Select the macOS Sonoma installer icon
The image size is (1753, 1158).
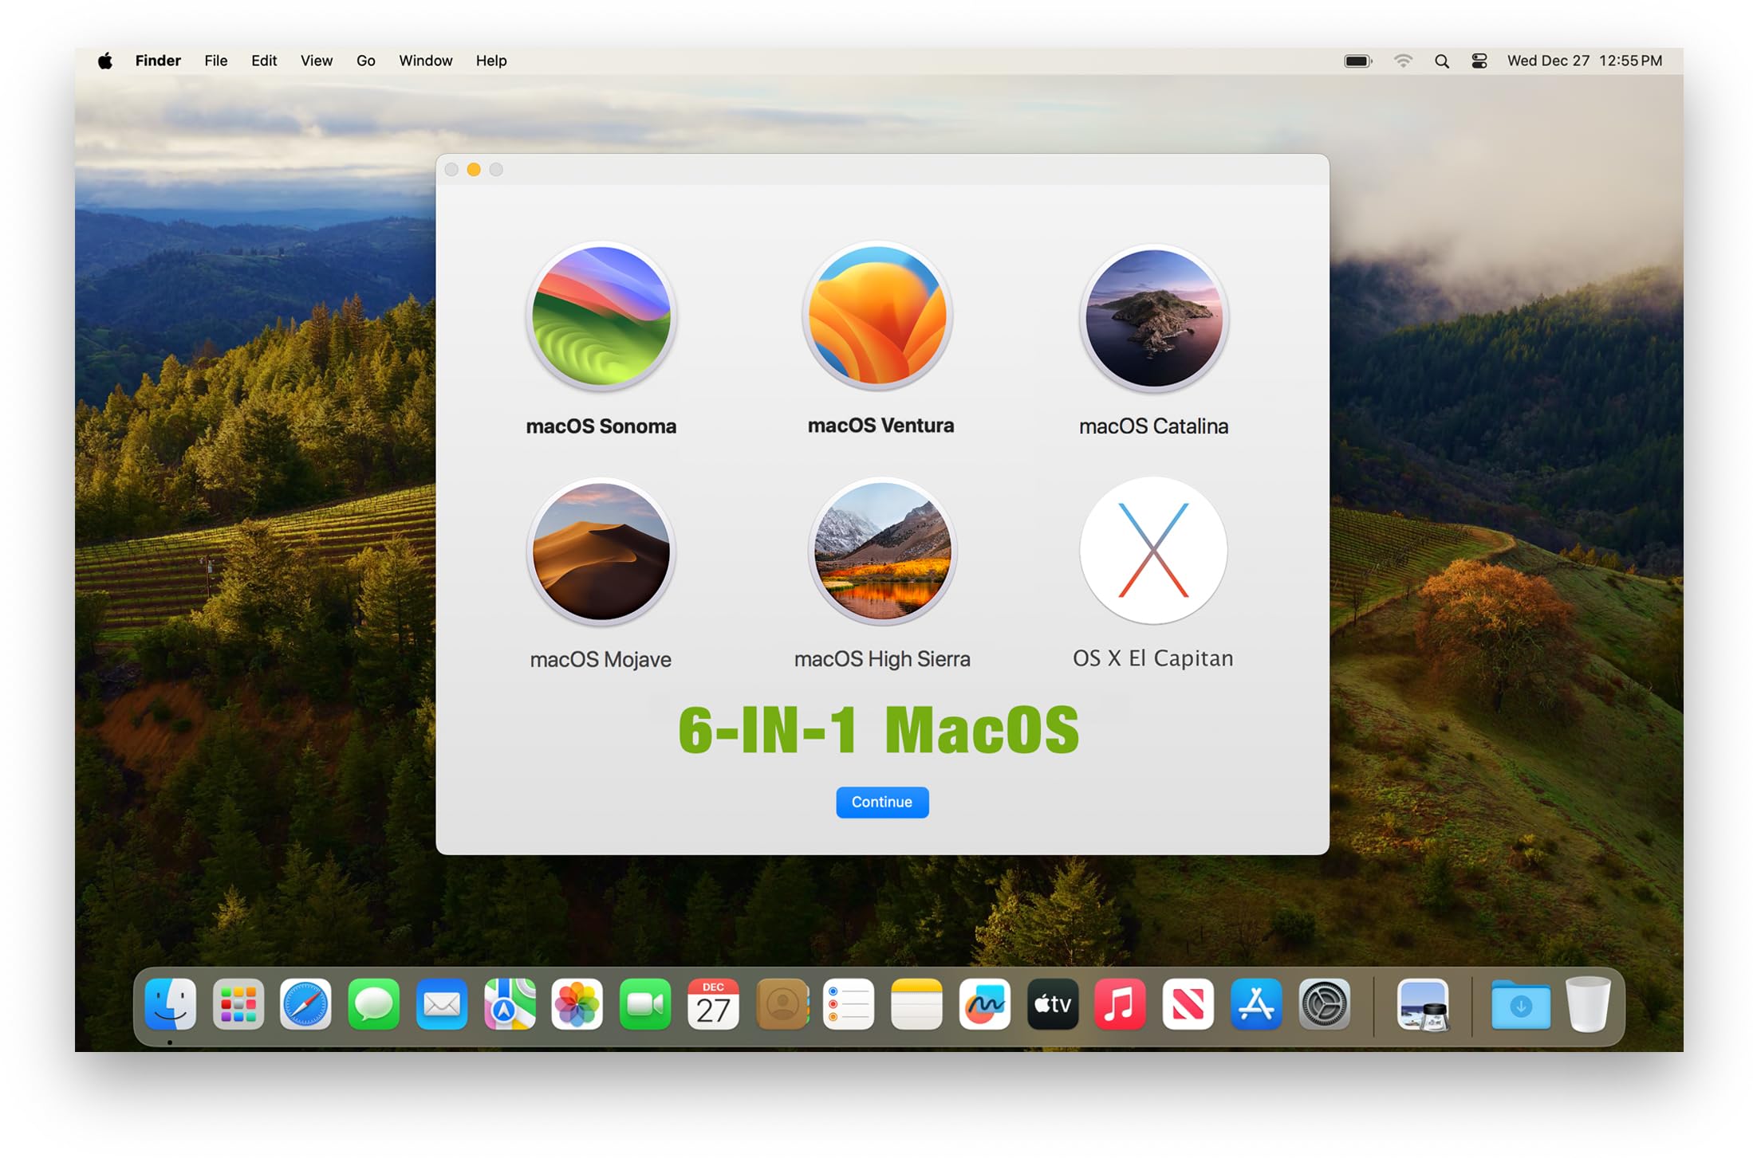(601, 316)
